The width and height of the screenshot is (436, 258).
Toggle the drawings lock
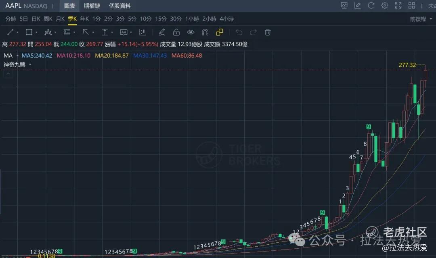pos(176,32)
